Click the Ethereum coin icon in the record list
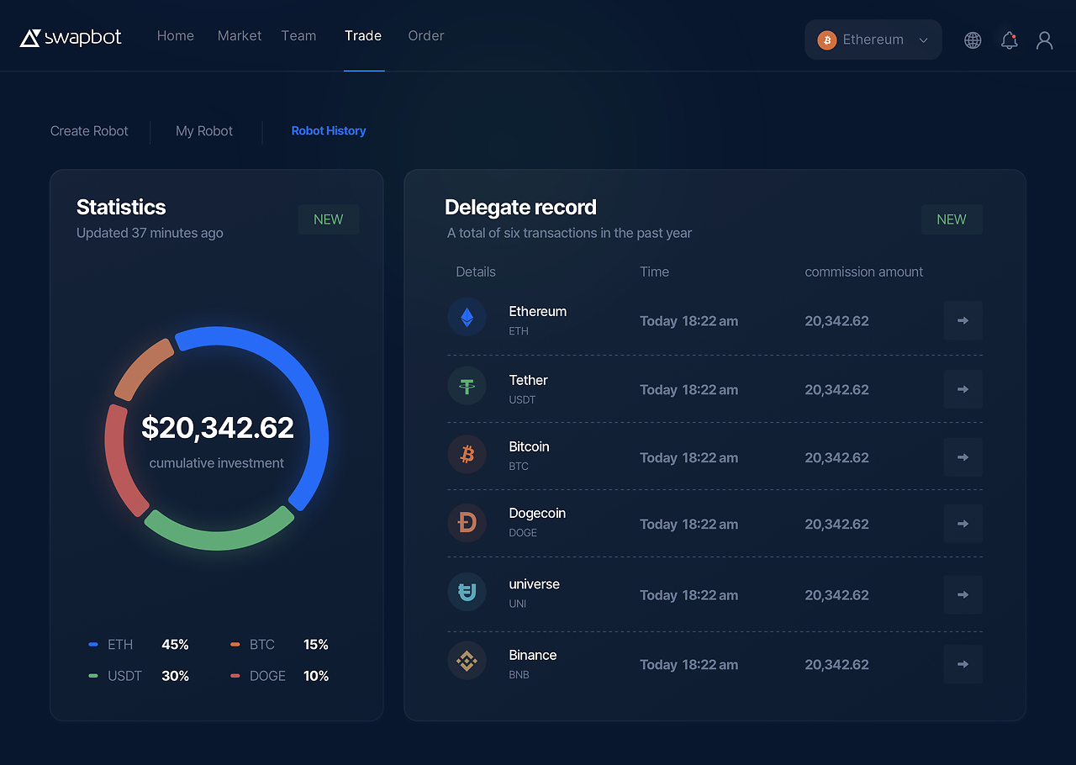The width and height of the screenshot is (1076, 765). coord(467,317)
